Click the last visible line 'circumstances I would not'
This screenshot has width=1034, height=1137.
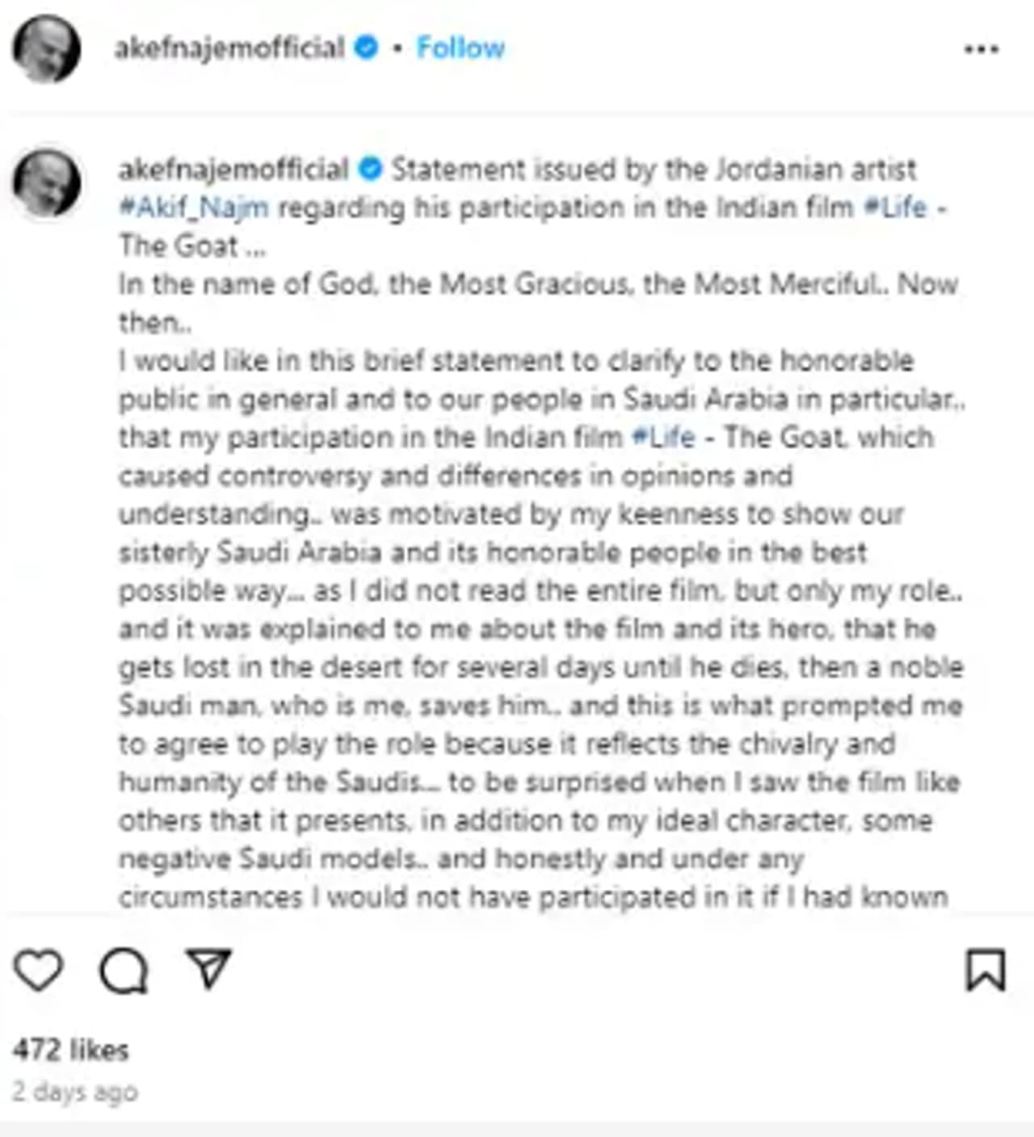tap(532, 897)
